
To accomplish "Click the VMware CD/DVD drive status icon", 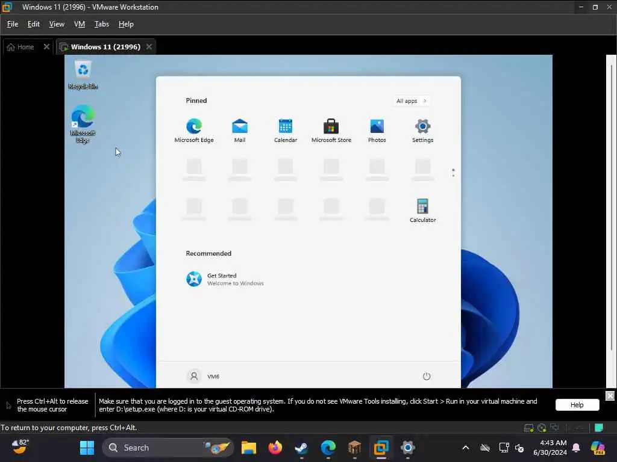I will 542,428.
